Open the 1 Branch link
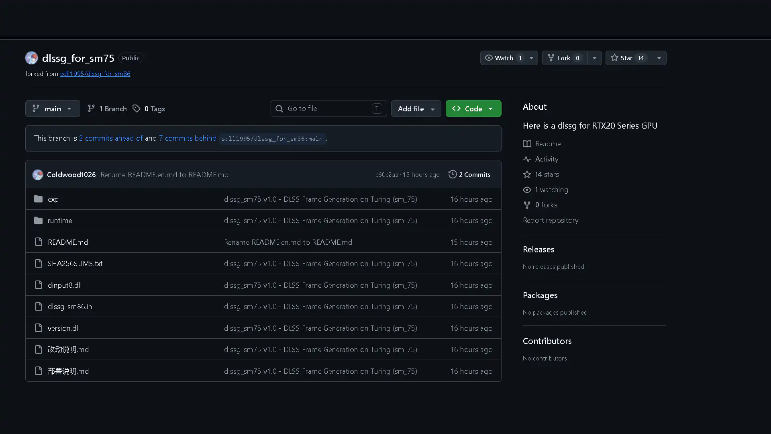The width and height of the screenshot is (771, 434). 107,109
